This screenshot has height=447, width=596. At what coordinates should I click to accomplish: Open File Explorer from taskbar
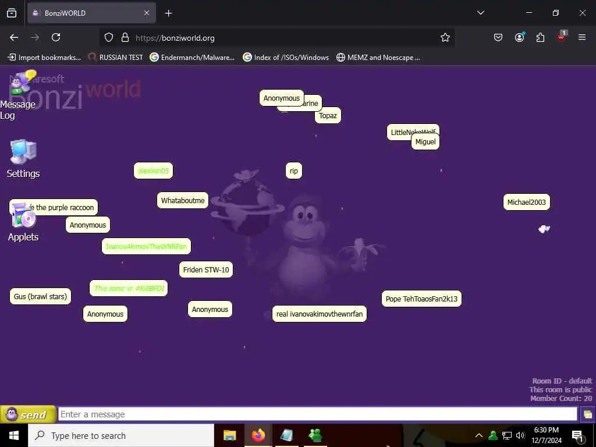(229, 435)
